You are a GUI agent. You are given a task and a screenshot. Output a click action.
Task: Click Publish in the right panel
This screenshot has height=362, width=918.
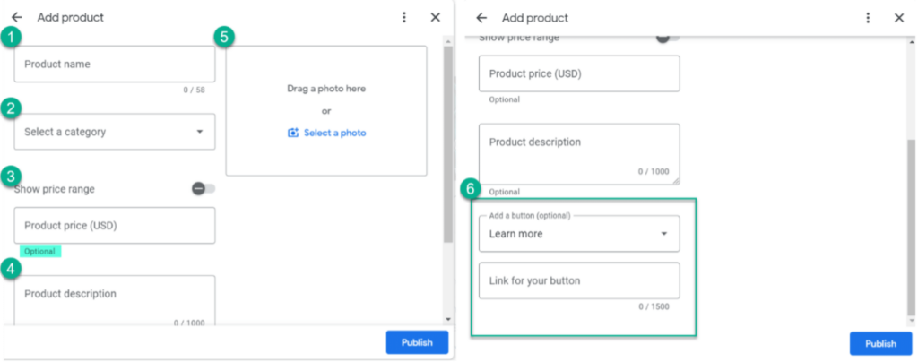pyautogui.click(x=880, y=343)
